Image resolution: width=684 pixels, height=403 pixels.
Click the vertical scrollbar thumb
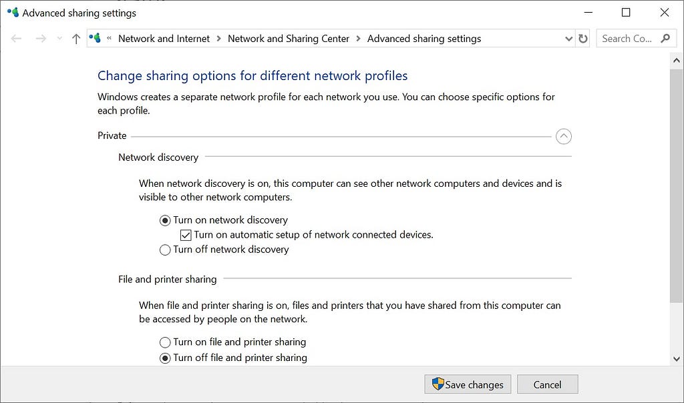coord(677,185)
